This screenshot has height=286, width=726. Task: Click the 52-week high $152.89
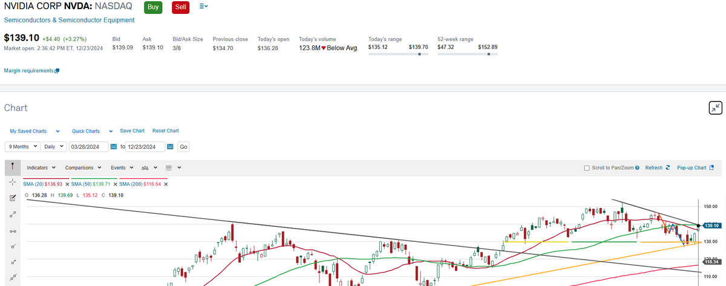coord(488,47)
